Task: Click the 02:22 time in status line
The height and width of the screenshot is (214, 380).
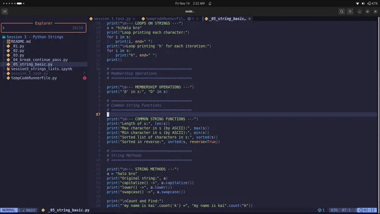Action: 369,210
